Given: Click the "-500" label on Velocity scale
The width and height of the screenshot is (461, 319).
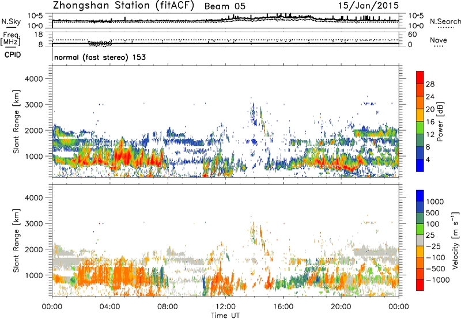Looking at the screenshot, I should pos(436,268).
